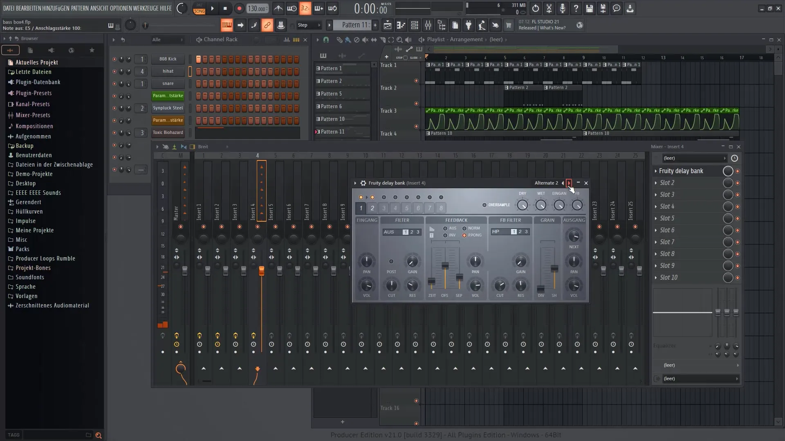Click the main tempo 130.000 field
Image resolution: width=785 pixels, height=441 pixels.
[257, 9]
